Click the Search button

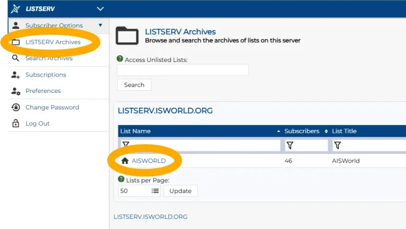134,85
